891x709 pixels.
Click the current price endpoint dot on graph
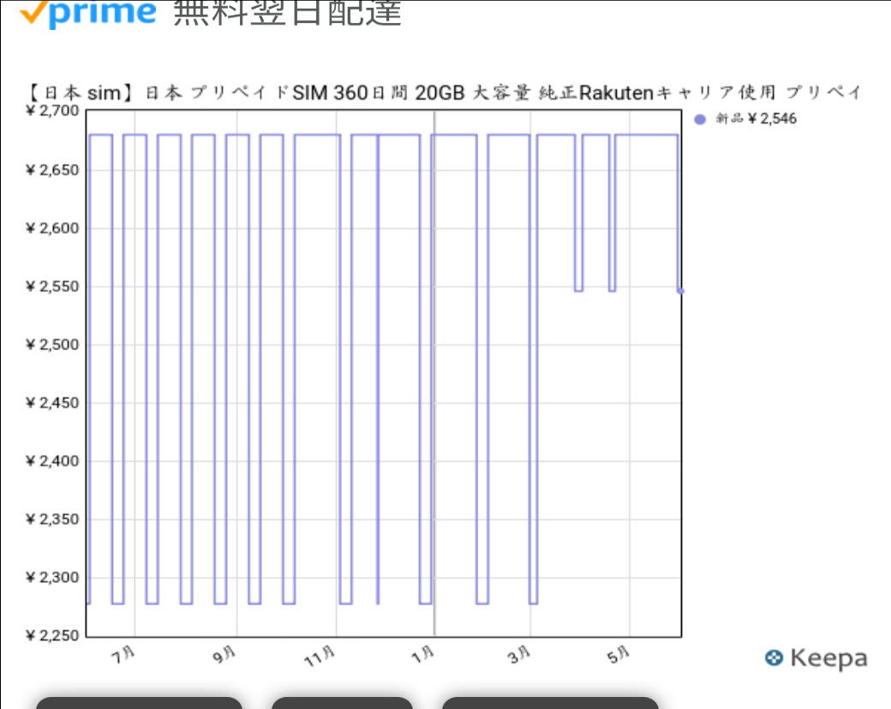point(680,291)
